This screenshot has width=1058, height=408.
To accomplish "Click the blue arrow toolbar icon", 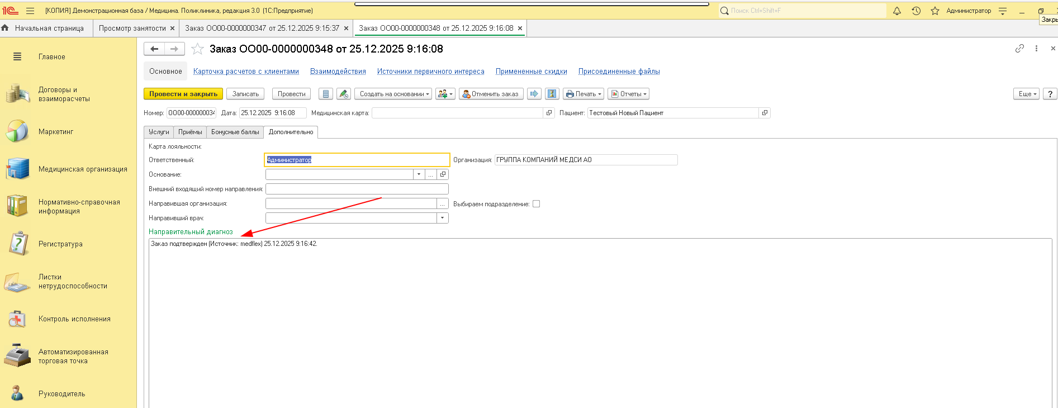I will coord(534,94).
